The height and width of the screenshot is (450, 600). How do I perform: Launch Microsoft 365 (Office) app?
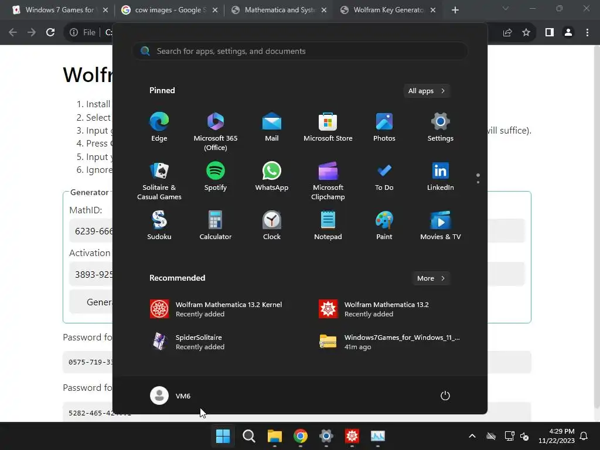(216, 131)
